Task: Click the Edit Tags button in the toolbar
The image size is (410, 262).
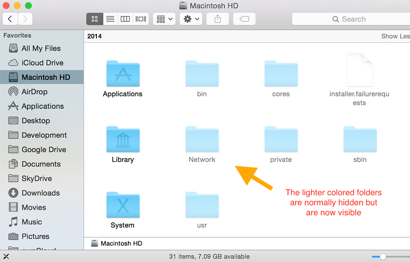Action: (x=244, y=19)
